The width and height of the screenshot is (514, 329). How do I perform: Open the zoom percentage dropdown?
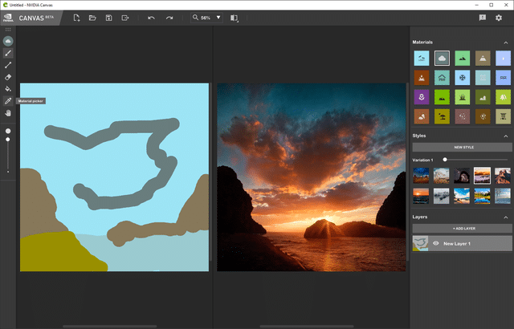pos(218,18)
